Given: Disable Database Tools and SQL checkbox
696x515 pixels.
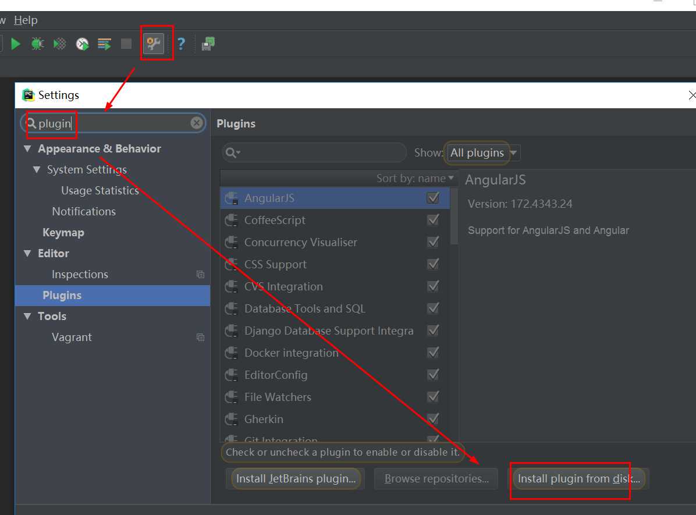Looking at the screenshot, I should click(x=433, y=308).
